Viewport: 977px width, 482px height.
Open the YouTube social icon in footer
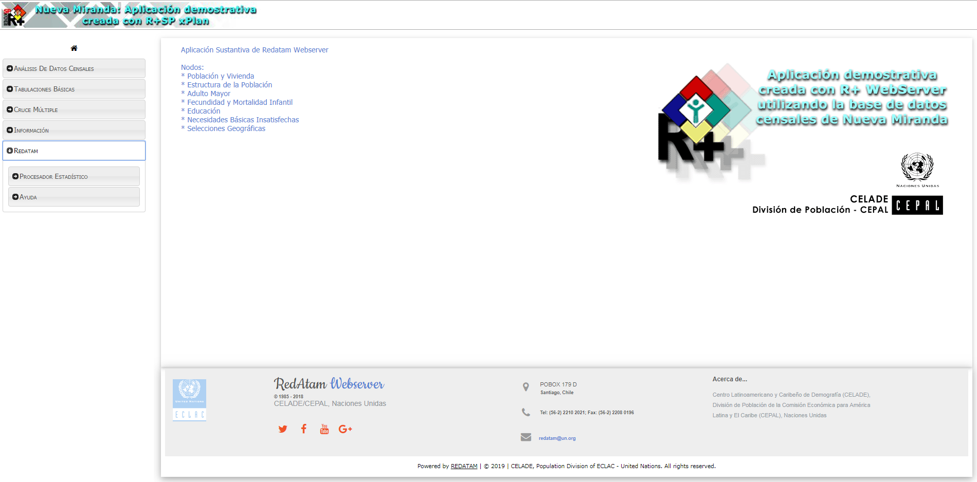(x=324, y=429)
